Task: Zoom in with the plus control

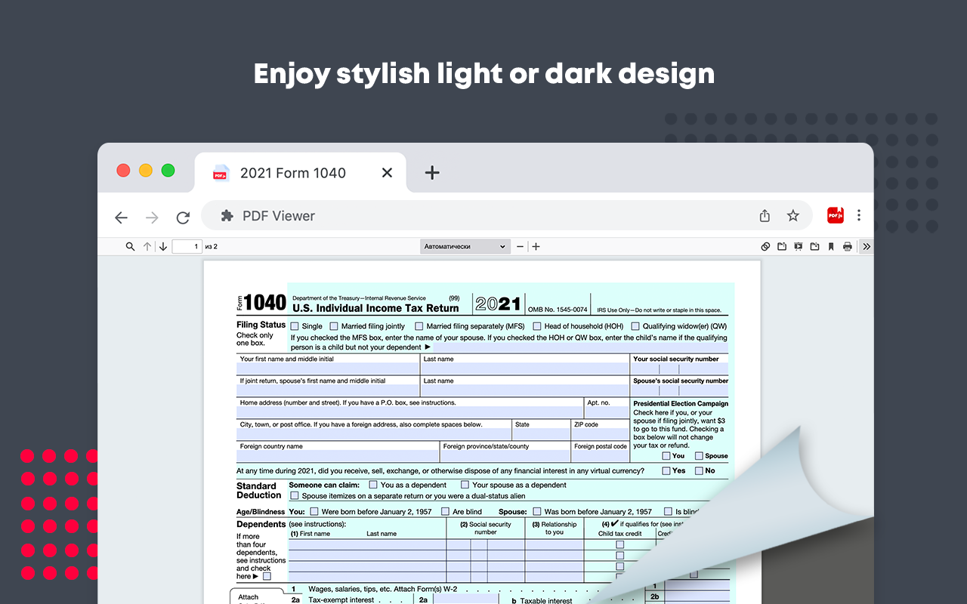Action: (x=536, y=246)
